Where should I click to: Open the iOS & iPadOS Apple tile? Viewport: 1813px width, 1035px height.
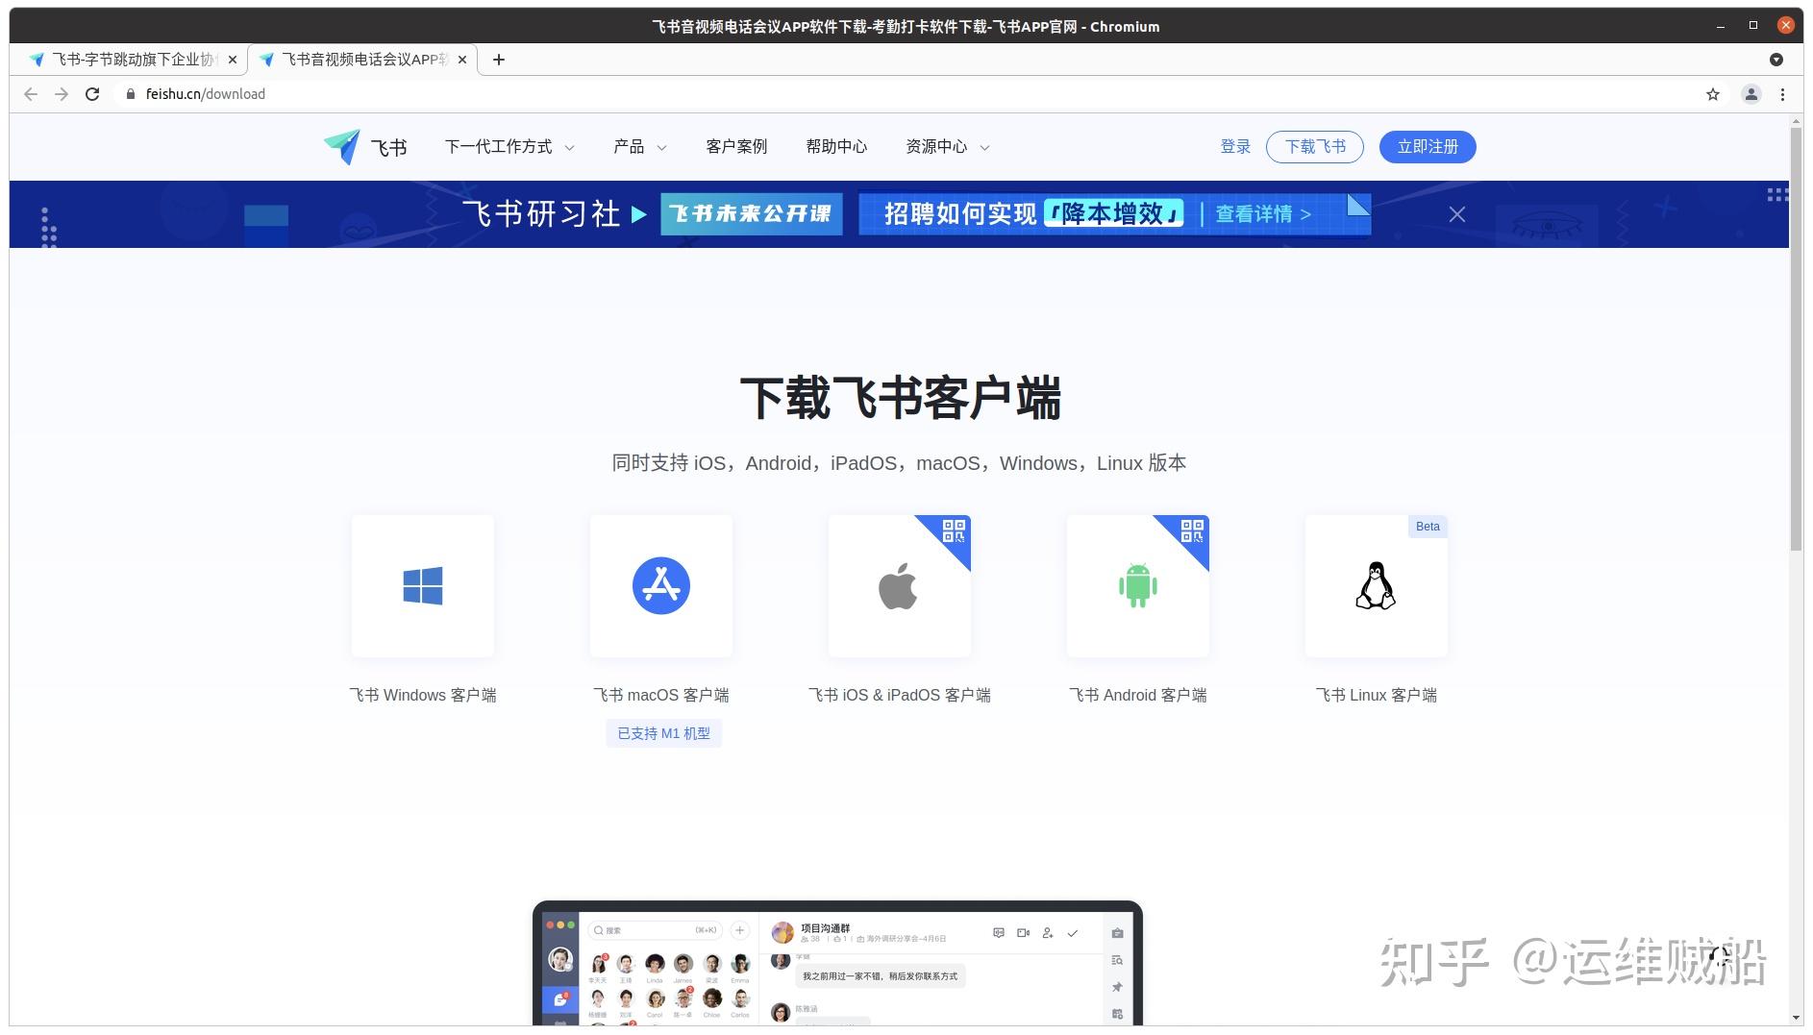click(x=900, y=586)
